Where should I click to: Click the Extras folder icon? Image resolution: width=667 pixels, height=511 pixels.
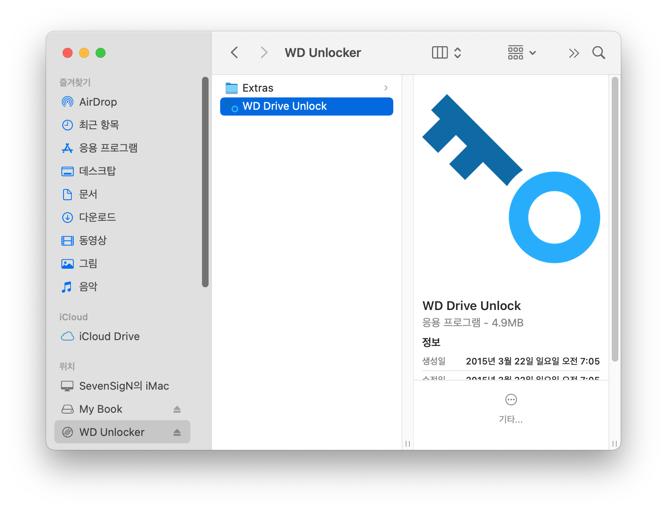pyautogui.click(x=232, y=88)
